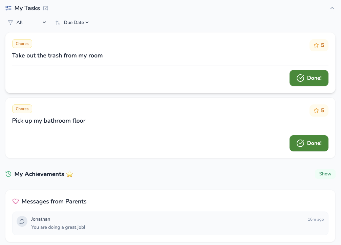
Task: Click the star on the bathroom floor task
Action: [316, 110]
